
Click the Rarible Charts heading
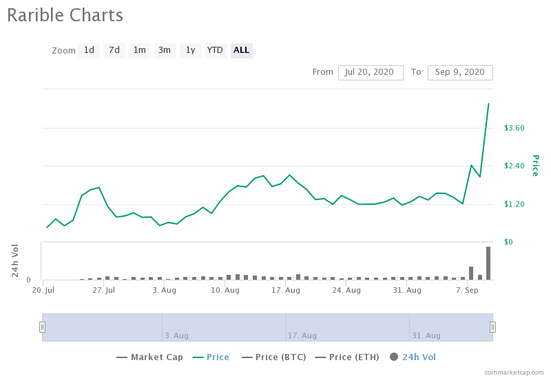tap(65, 16)
